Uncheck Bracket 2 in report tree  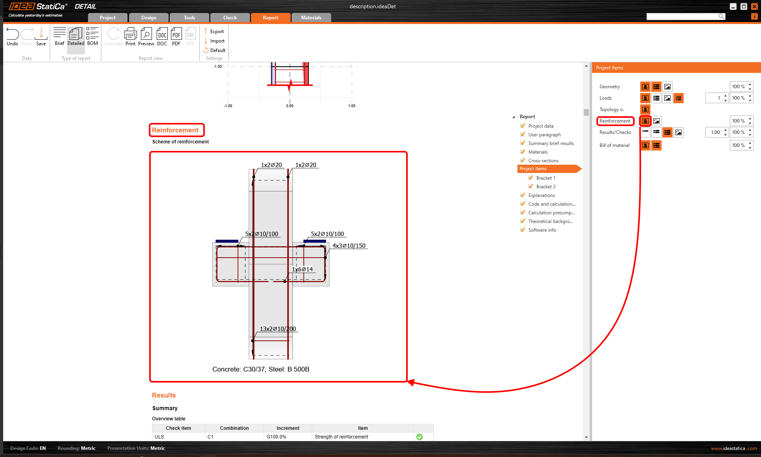pyautogui.click(x=531, y=186)
